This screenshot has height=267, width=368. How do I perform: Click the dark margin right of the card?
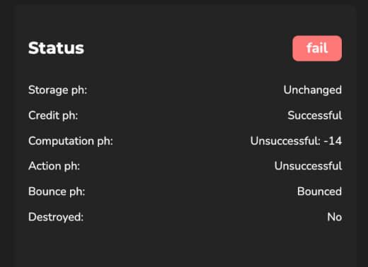pyautogui.click(x=362, y=133)
